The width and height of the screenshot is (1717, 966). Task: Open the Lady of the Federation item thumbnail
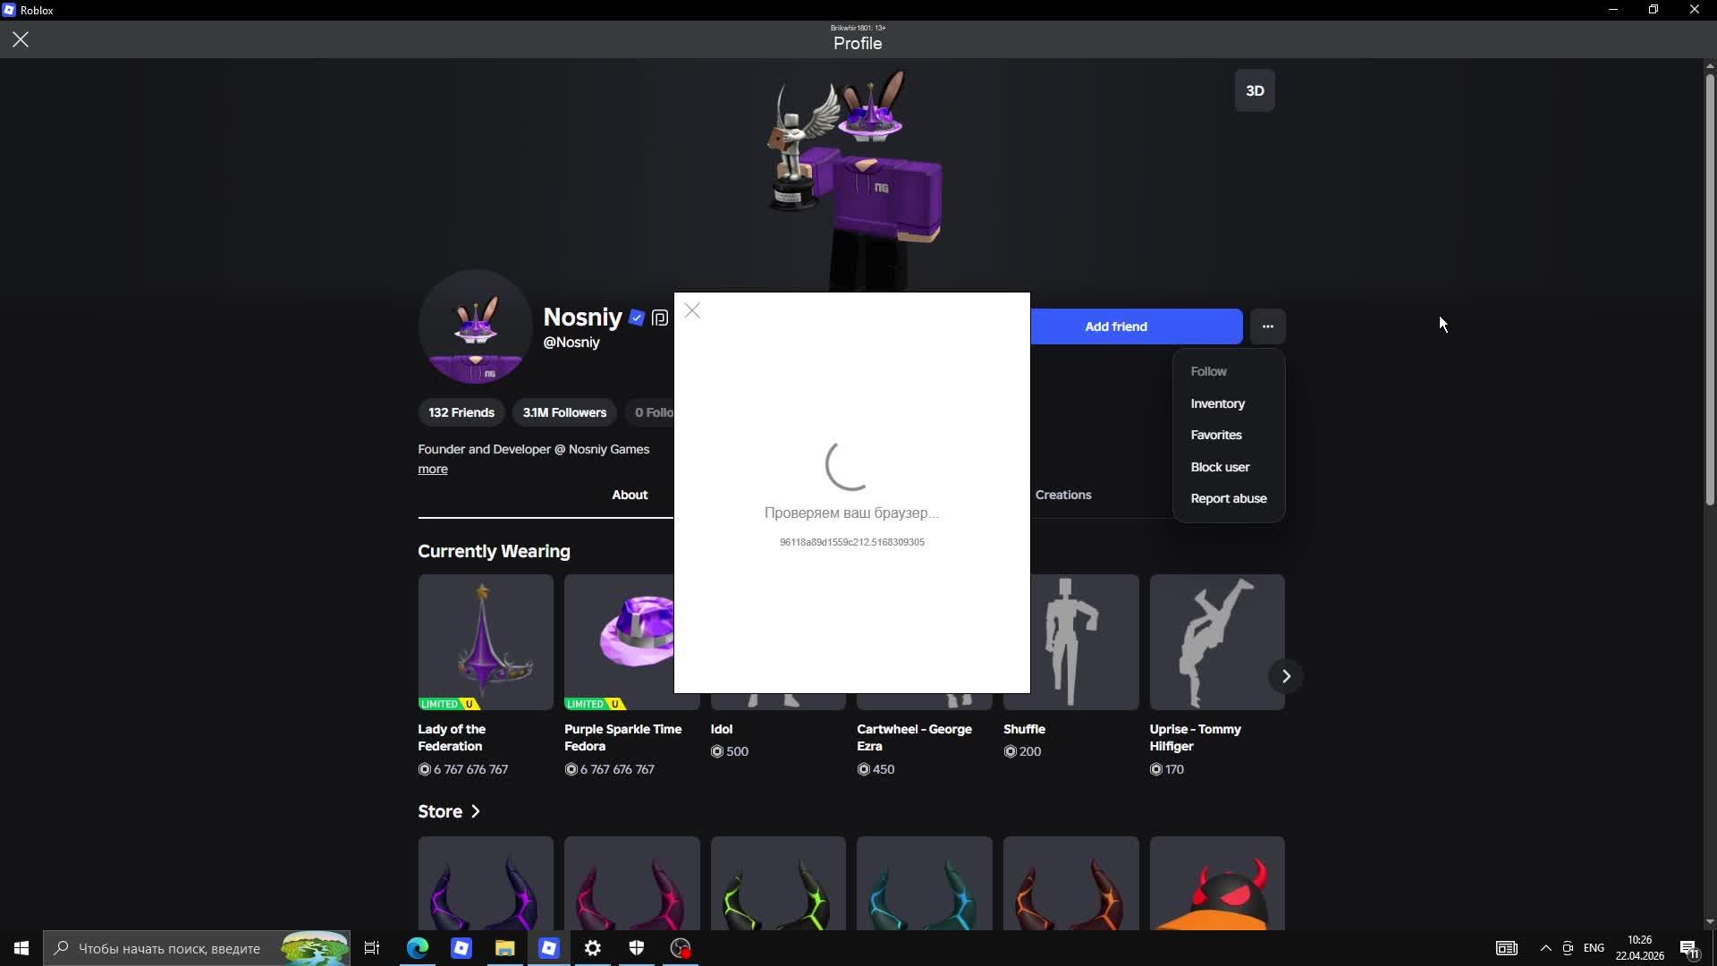(486, 641)
